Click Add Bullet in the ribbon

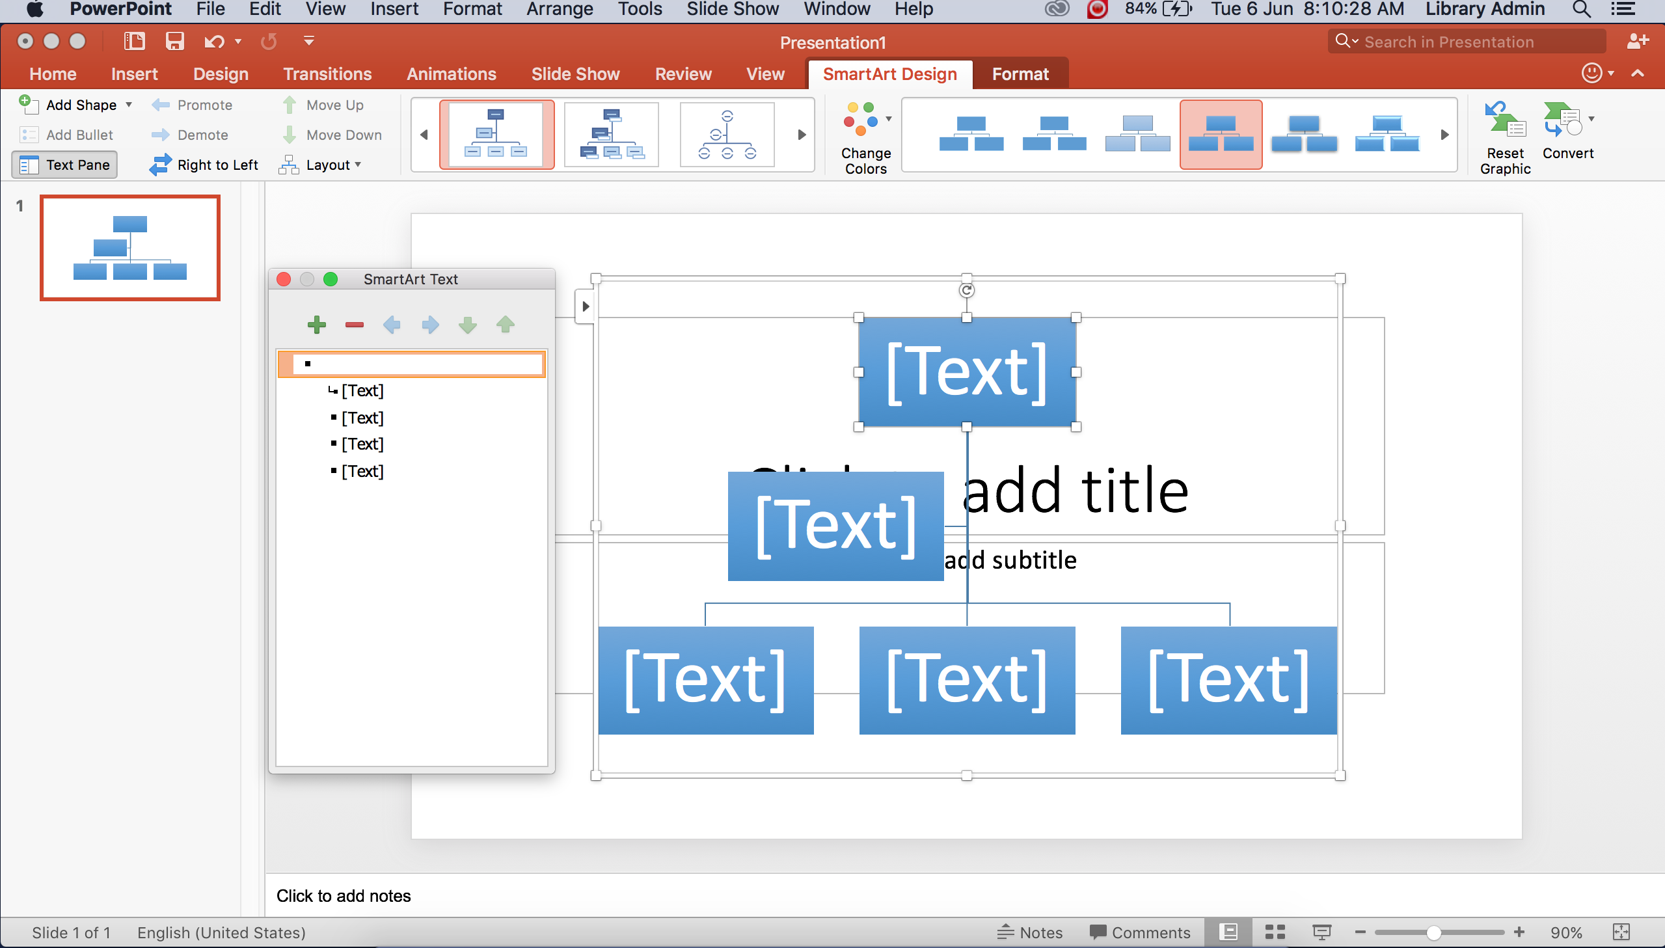point(66,135)
